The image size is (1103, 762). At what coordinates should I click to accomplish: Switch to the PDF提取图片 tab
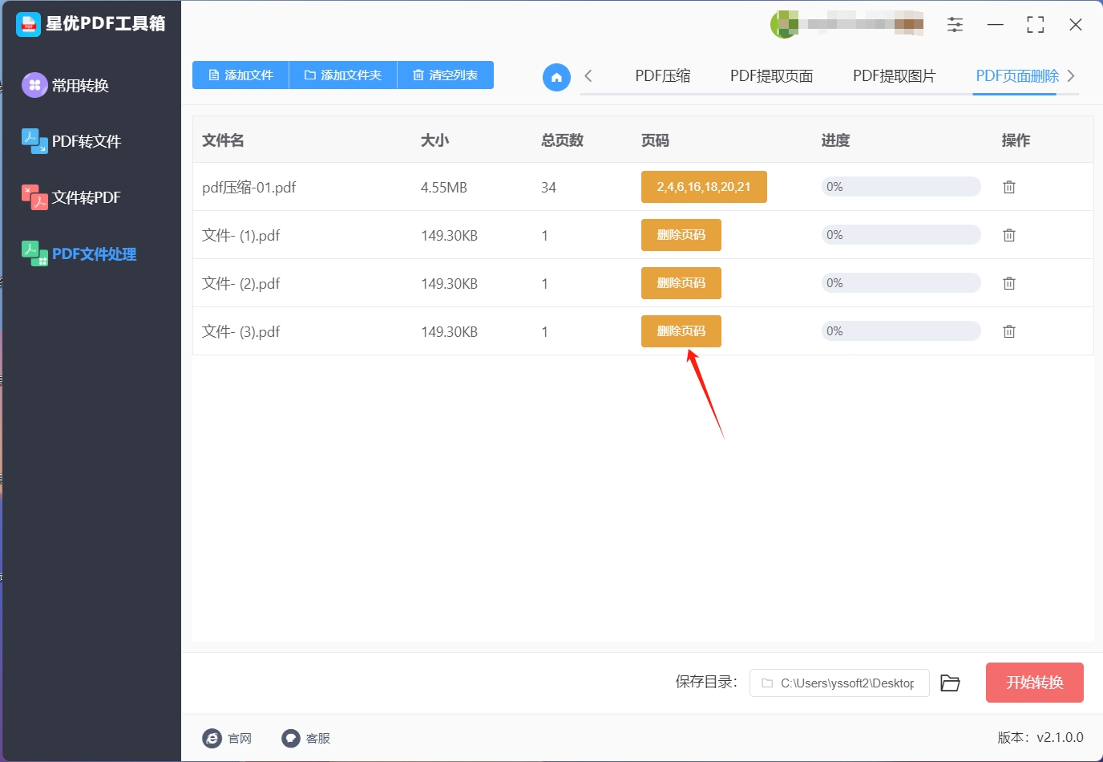click(894, 76)
